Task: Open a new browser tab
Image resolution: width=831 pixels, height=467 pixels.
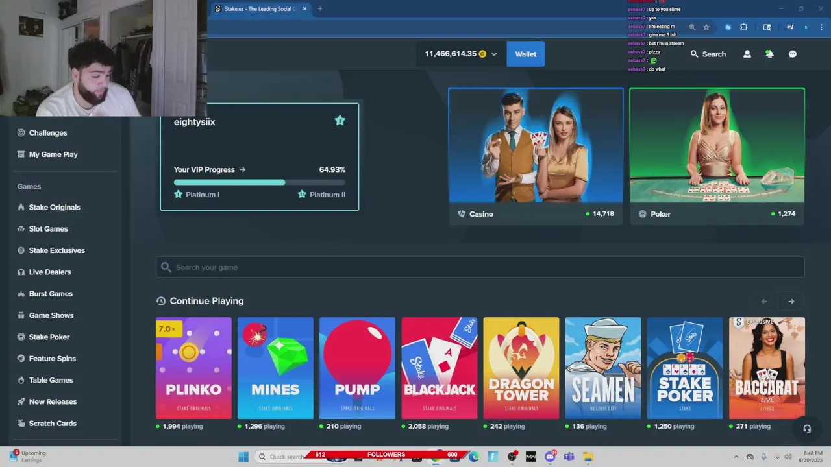Action: (319, 9)
